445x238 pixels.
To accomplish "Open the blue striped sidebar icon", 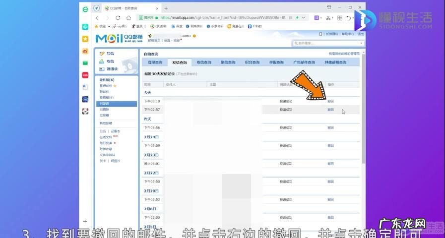I will (x=85, y=99).
